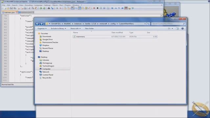
Task: Toggle the Explorer preview pane
Action: click(x=177, y=29)
